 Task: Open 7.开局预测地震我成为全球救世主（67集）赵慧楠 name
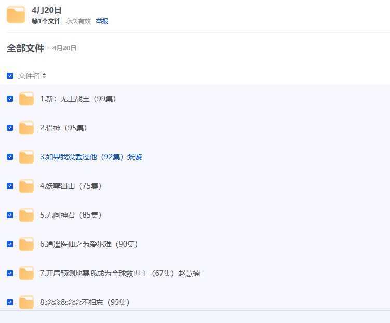pos(120,273)
